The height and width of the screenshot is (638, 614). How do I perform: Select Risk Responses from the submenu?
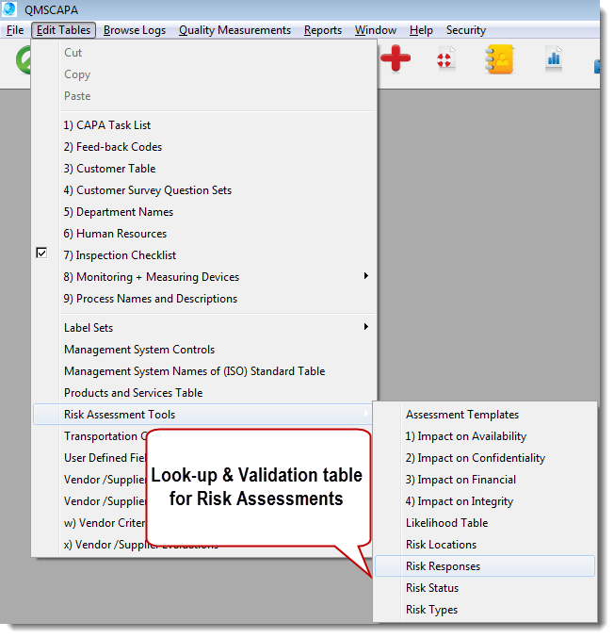coord(443,566)
